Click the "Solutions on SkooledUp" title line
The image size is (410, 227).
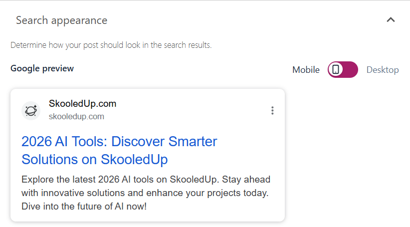pyautogui.click(x=94, y=160)
